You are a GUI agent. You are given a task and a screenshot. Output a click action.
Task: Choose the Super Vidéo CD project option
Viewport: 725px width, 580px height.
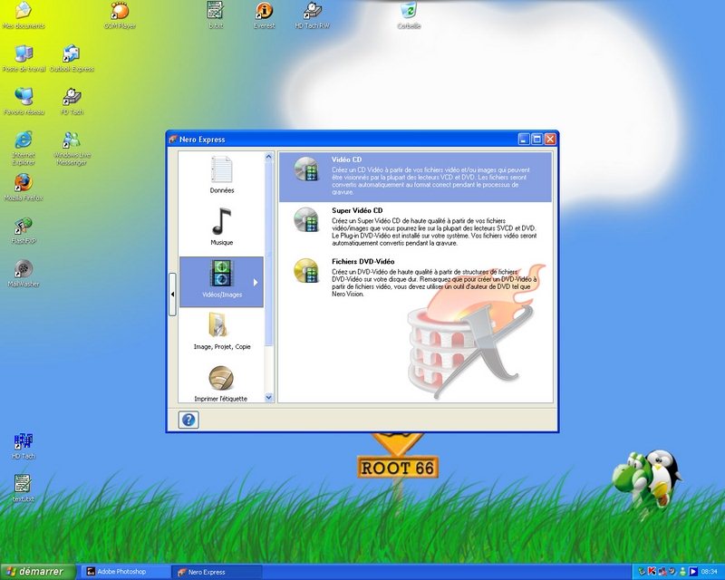point(415,227)
